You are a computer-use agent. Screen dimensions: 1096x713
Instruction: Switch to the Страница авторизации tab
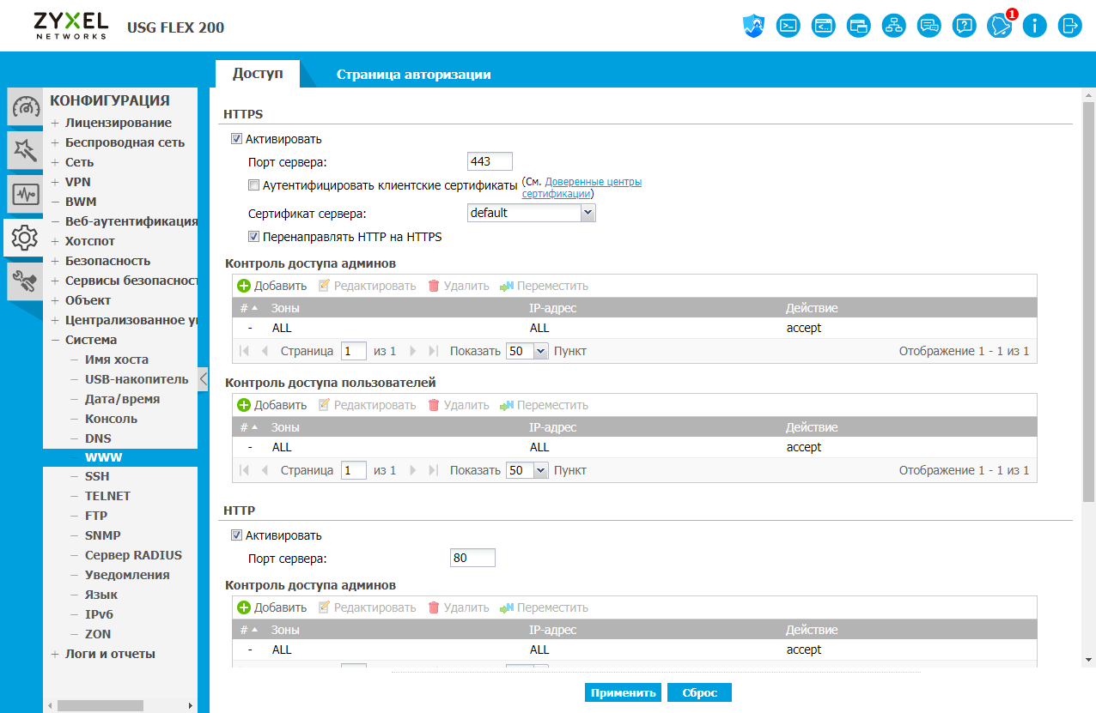click(x=413, y=74)
